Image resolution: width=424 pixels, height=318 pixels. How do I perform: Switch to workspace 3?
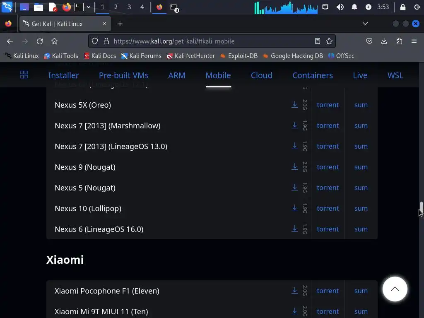pyautogui.click(x=129, y=7)
